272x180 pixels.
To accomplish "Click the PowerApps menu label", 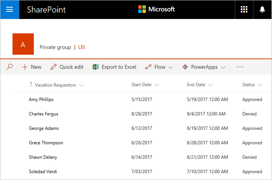I will (204, 67).
